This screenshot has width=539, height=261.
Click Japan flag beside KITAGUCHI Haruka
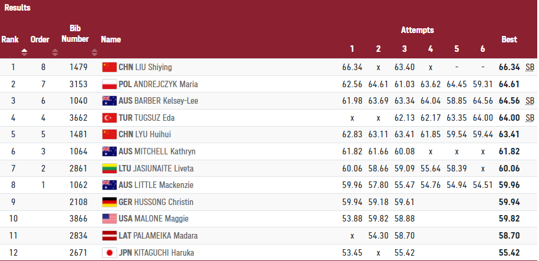pos(110,253)
